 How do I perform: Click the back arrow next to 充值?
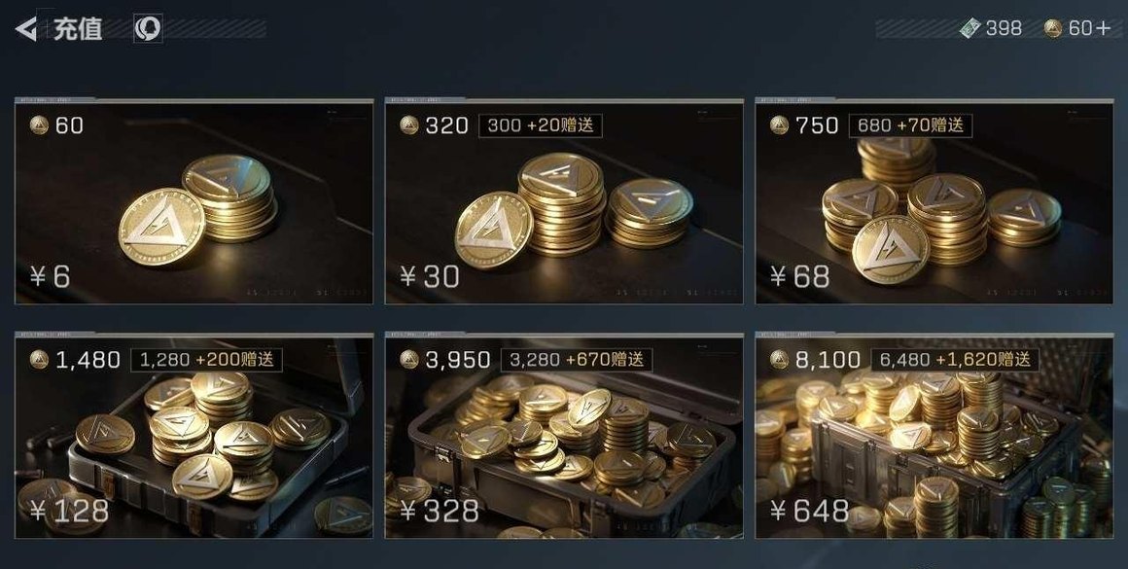point(26,29)
